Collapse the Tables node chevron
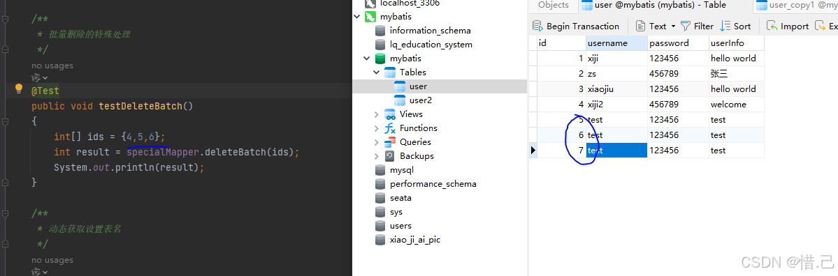This screenshot has height=276, width=838. [376, 72]
